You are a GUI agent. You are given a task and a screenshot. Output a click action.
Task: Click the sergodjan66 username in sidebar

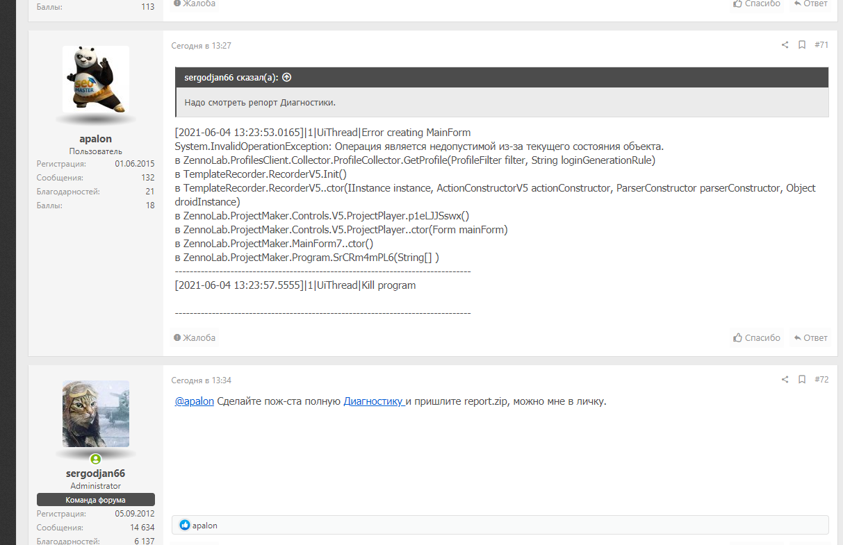coord(96,473)
